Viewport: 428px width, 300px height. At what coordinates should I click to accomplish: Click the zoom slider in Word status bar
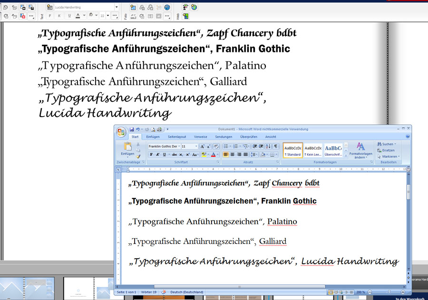click(389, 292)
